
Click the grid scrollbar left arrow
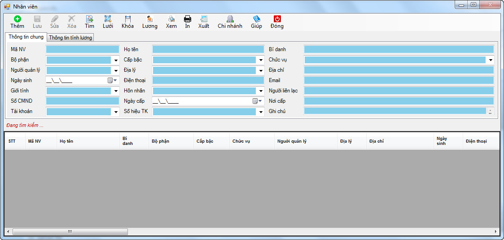tap(8, 231)
